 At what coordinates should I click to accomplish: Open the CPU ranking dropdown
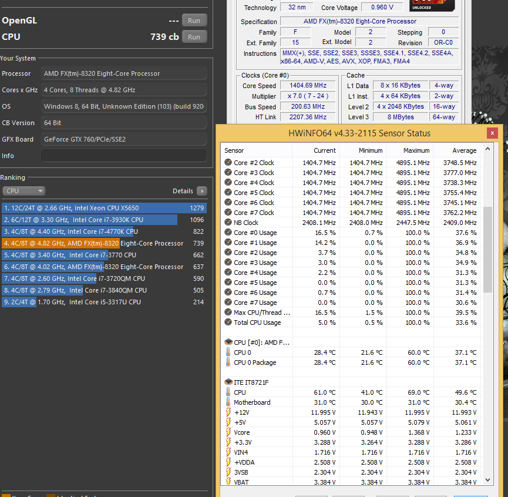tap(23, 191)
